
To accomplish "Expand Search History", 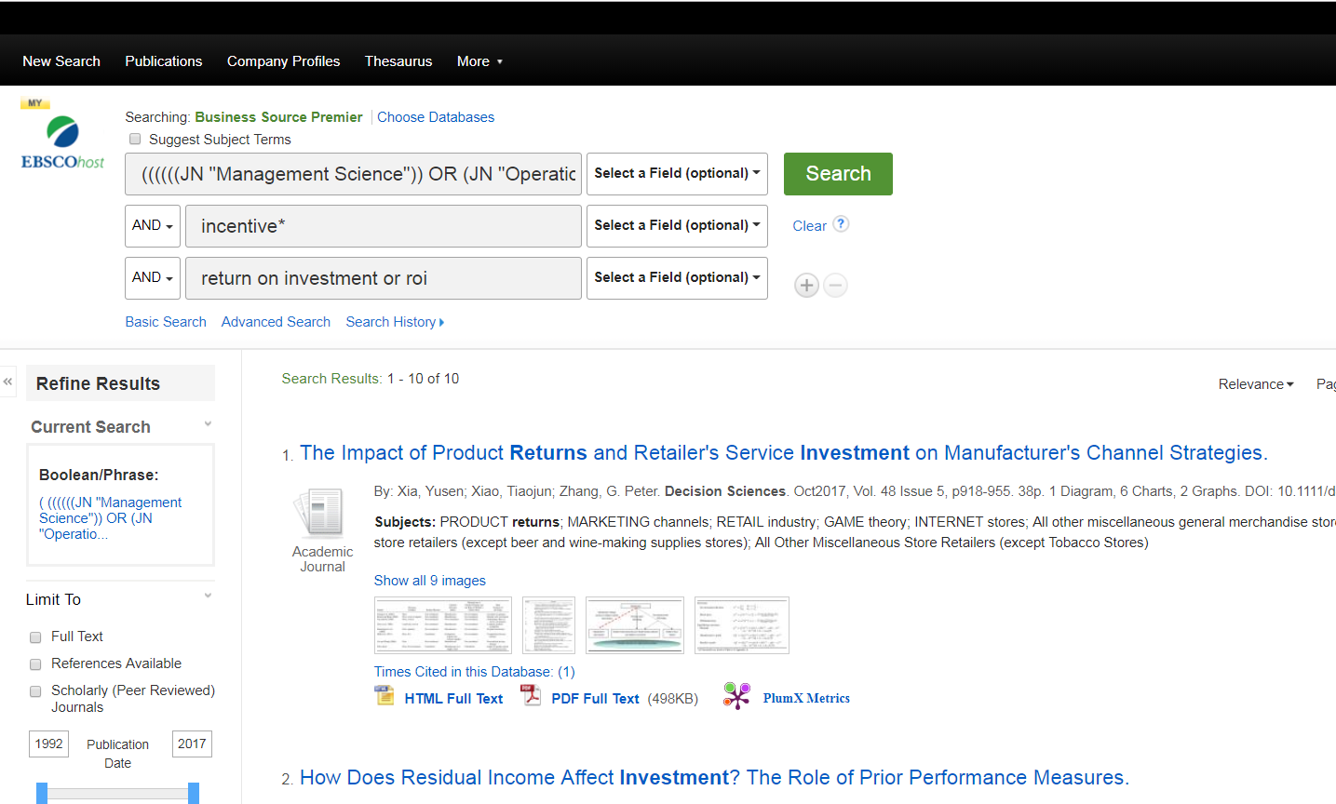I will point(395,322).
